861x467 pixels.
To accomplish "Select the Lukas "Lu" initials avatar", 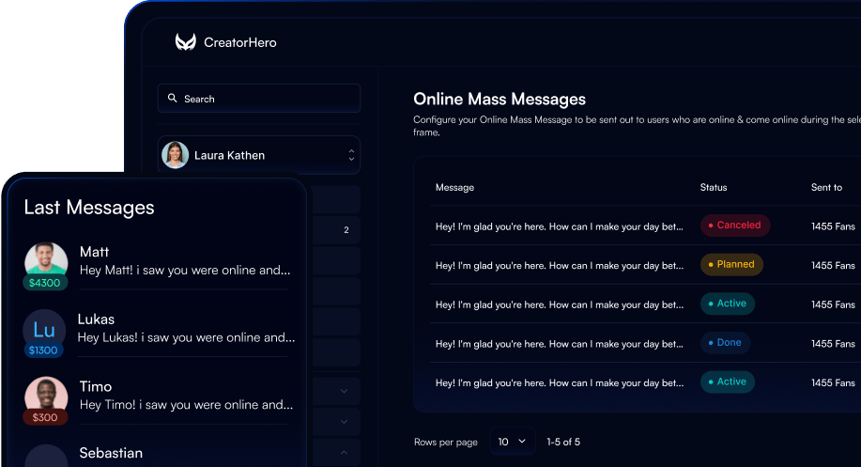I will pos(44,330).
